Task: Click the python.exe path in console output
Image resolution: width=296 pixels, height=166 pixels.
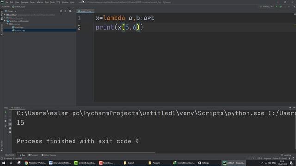Action: [141, 113]
